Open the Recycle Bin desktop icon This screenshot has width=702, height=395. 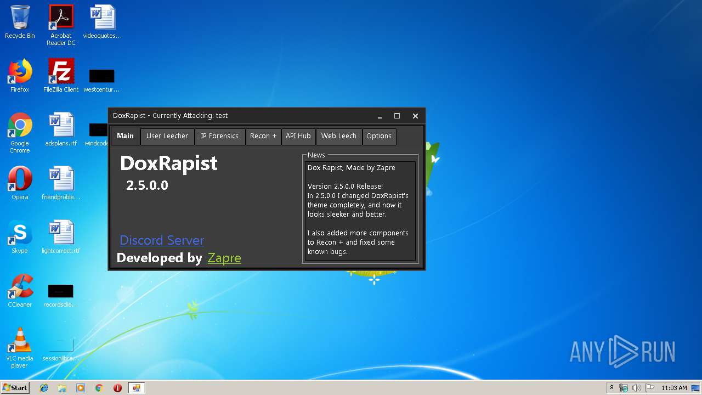[20, 22]
